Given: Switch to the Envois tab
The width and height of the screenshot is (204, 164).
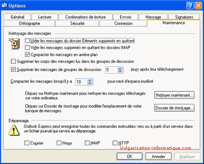Looking at the screenshot, I should tap(126, 17).
